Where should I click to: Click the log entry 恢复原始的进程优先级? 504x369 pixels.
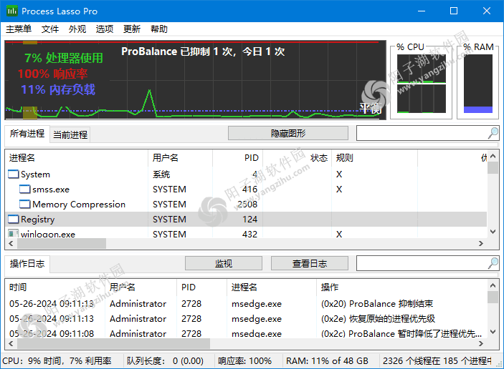[x=378, y=319]
